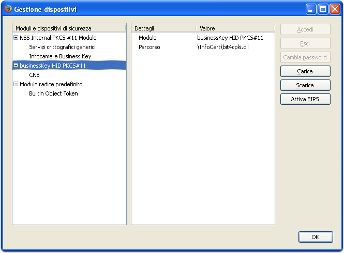Enable FIPS with Attiva FIPS
Image resolution: width=344 pixels, height=253 pixels.
click(305, 99)
